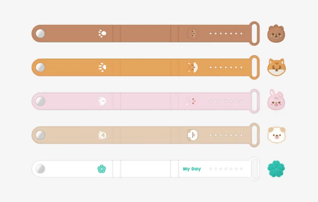Click the white paw print on brown strap
Image resolution: width=318 pixels, height=202 pixels.
(102, 34)
